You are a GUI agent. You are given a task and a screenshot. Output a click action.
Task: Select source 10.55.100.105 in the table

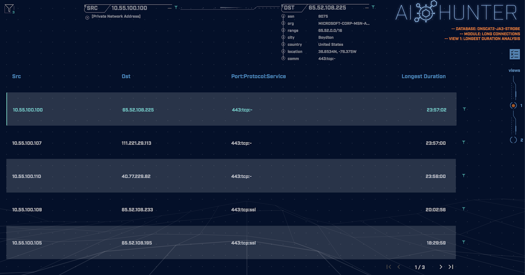point(27,243)
